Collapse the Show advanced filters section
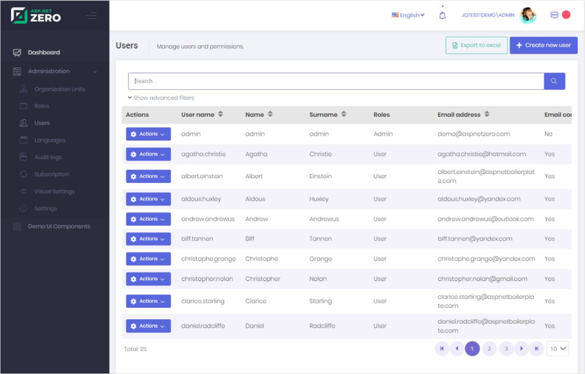This screenshot has height=374, width=585. click(160, 97)
